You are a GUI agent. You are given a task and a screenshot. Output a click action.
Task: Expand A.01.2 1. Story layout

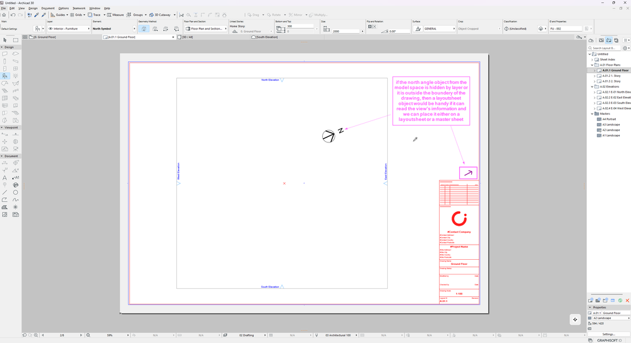pyautogui.click(x=595, y=76)
